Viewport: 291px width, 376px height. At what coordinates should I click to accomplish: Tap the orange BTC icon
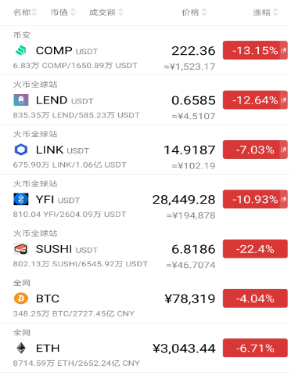[x=21, y=298]
